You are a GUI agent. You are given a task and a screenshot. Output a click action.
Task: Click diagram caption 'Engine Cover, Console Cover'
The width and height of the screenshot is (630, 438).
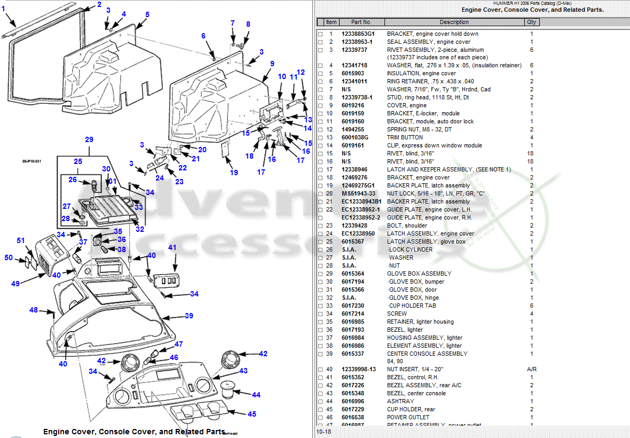click(x=134, y=432)
